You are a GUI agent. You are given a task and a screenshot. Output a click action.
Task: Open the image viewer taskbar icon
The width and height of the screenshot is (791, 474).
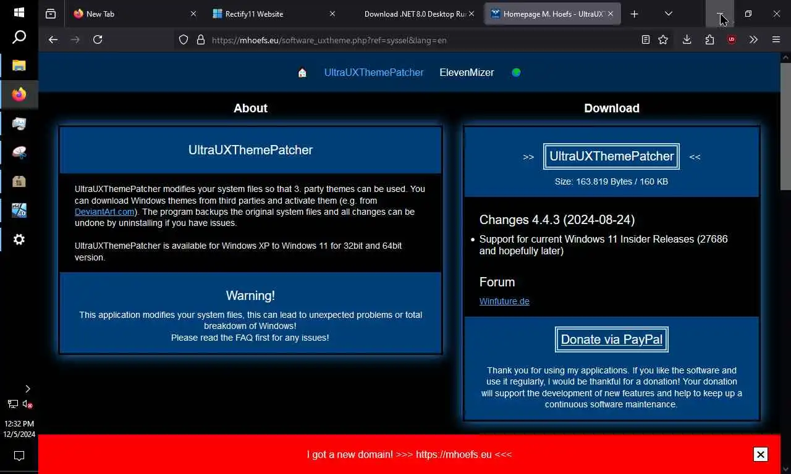click(19, 123)
